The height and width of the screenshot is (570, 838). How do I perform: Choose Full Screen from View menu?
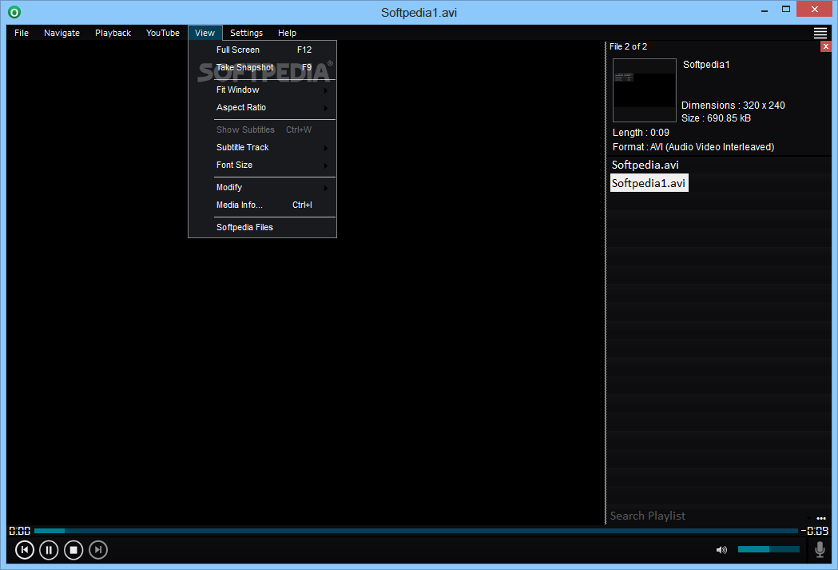click(x=262, y=50)
